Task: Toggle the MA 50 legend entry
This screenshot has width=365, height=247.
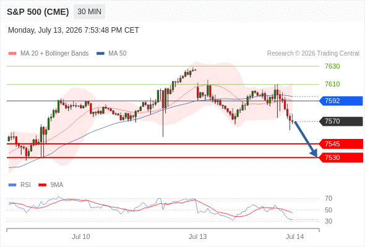Action: click(111, 54)
